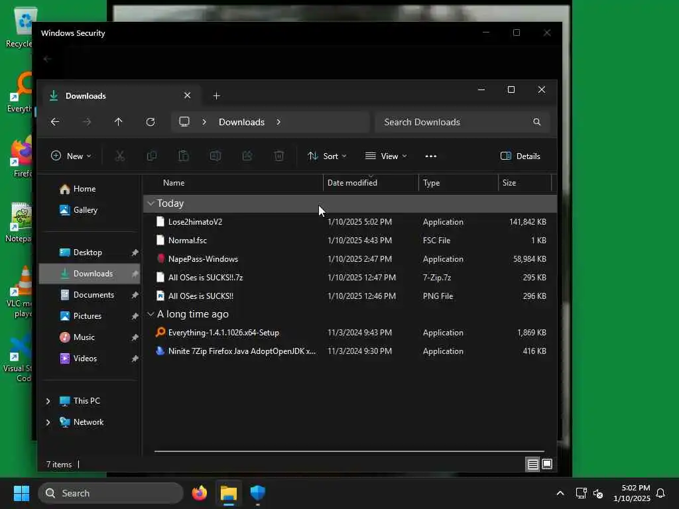Switch to details list view icon
The width and height of the screenshot is (679, 509).
(x=532, y=465)
